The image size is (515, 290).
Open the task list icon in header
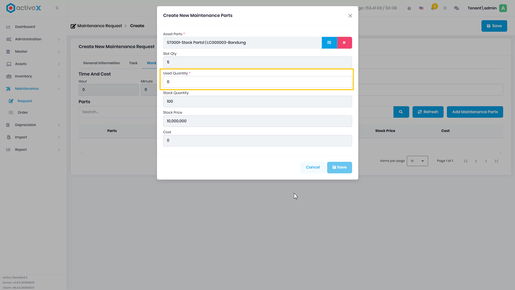tap(445, 8)
